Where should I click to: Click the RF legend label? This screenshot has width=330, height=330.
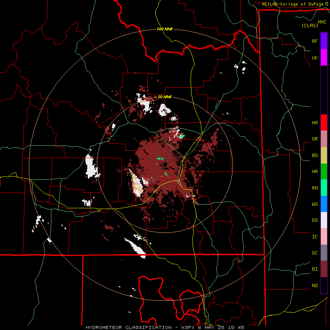click(x=315, y=41)
